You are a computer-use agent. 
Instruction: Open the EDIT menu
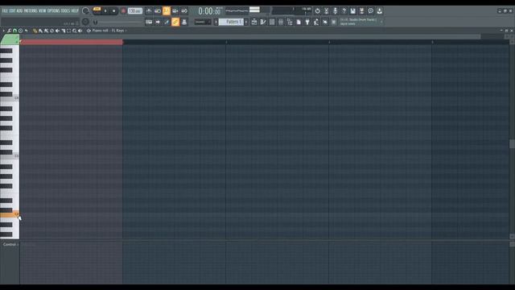(x=12, y=10)
